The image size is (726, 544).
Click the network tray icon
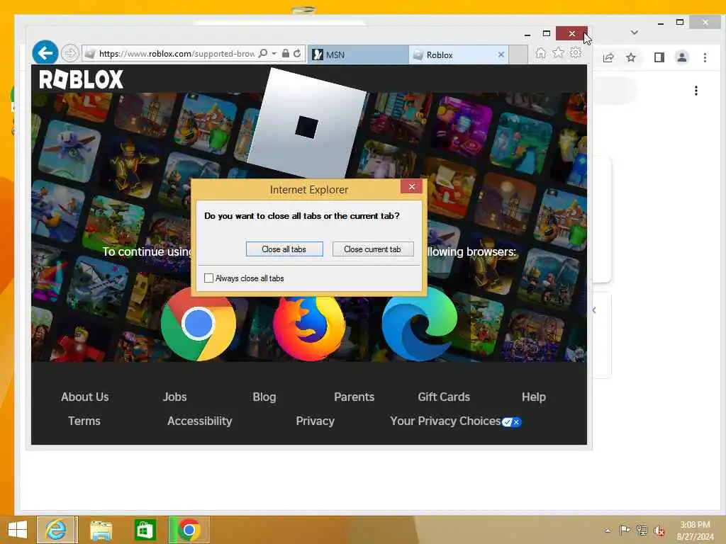point(642,530)
